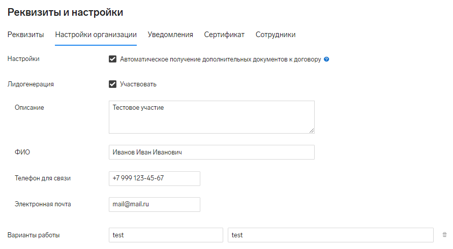Viewport: 453px width, 249px height.
Task: Open the Реквизиты tab
Action: [26, 35]
